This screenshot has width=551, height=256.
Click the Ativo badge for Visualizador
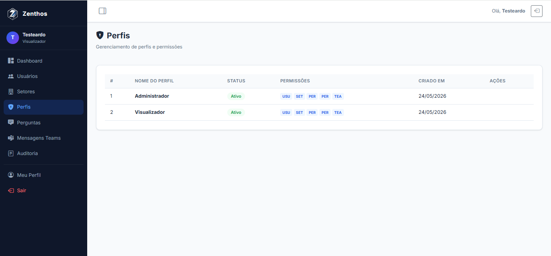point(236,113)
